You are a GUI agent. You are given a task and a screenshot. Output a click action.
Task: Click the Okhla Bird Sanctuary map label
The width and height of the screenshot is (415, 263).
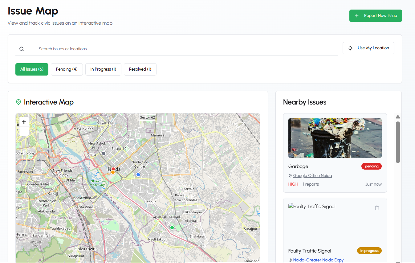[x=98, y=183]
